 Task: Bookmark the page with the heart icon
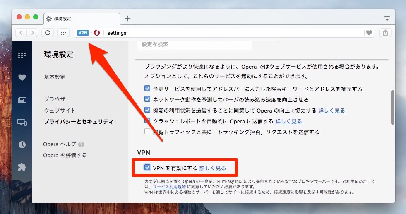pos(369,33)
